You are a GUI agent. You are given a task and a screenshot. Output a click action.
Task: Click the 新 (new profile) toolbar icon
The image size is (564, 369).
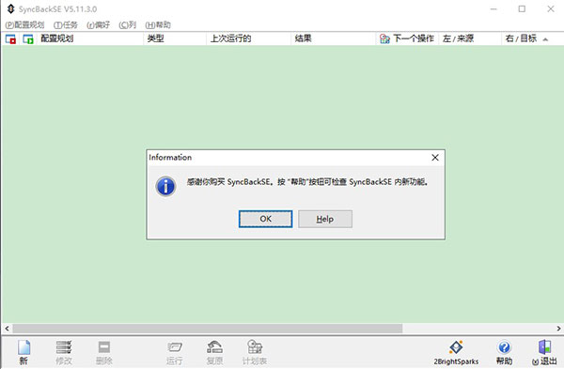23,352
